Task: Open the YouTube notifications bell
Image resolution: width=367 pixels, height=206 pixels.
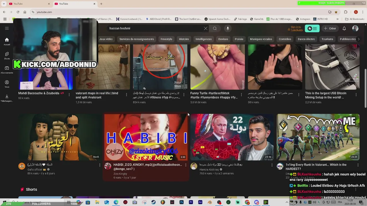Action: [x=344, y=28]
